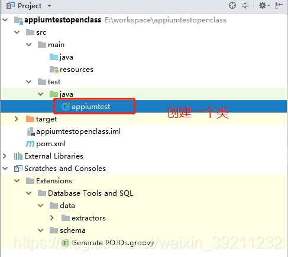Viewport: 288px width, 257px height.
Task: Click the data folder icon
Action: point(54,206)
